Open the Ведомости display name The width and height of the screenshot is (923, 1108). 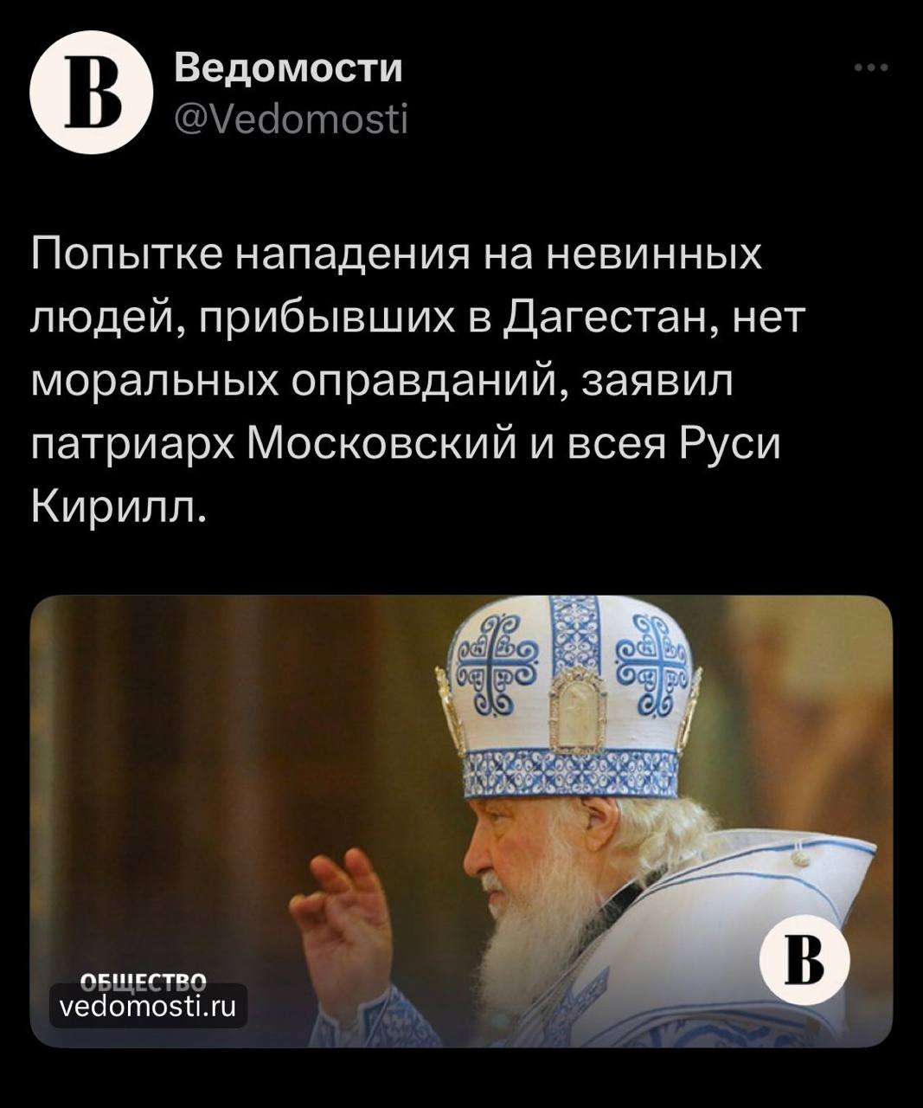pyautogui.click(x=288, y=68)
